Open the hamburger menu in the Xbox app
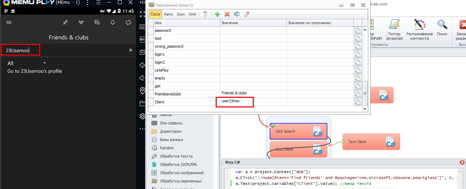The height and width of the screenshot is (189, 466). click(9, 22)
